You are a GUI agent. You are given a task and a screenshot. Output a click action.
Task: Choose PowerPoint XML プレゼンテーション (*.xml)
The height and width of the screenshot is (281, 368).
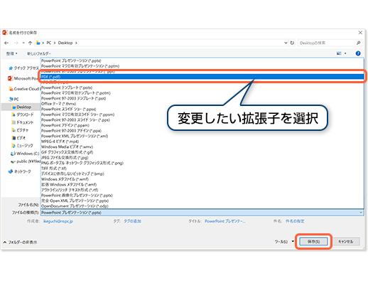202,136
